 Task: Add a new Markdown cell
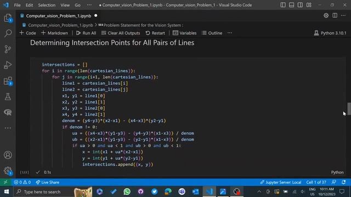(x=54, y=33)
